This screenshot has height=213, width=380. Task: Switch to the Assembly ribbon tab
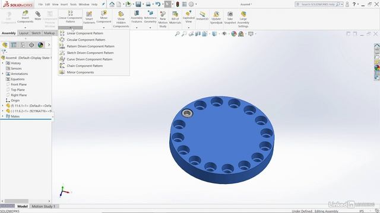(x=9, y=33)
